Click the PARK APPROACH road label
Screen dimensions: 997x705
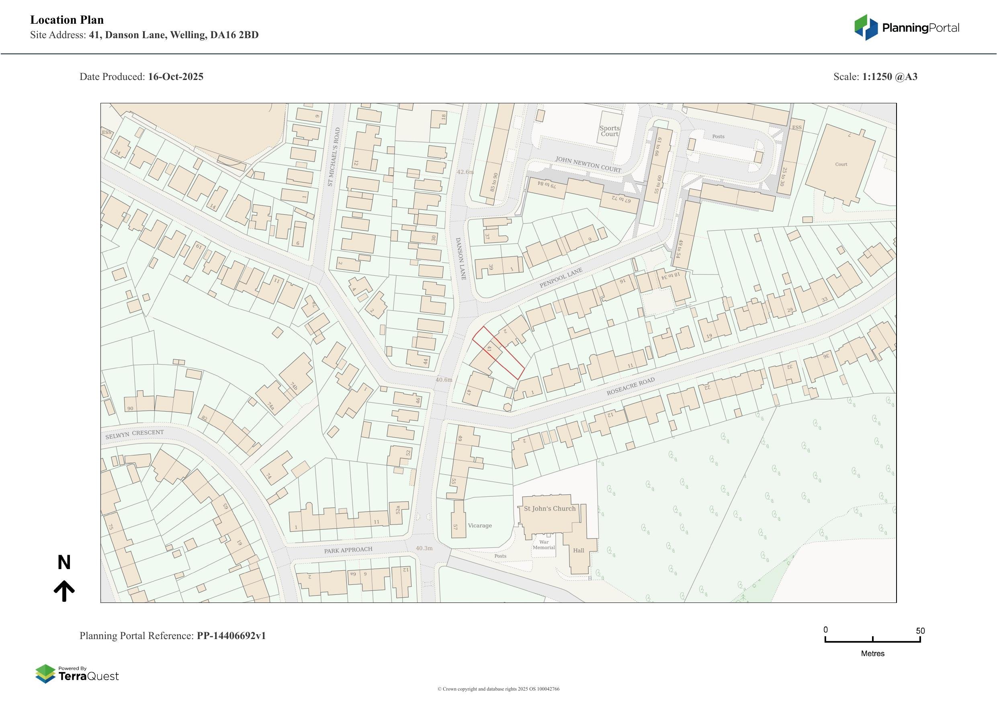click(348, 550)
